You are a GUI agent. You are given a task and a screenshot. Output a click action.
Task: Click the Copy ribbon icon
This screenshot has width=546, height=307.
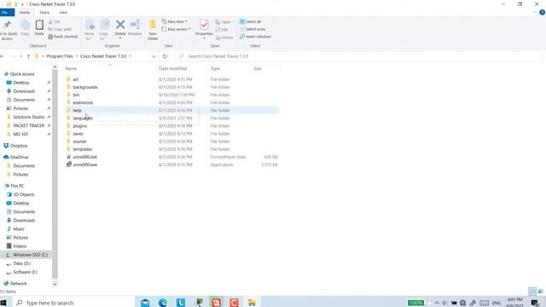(25, 28)
